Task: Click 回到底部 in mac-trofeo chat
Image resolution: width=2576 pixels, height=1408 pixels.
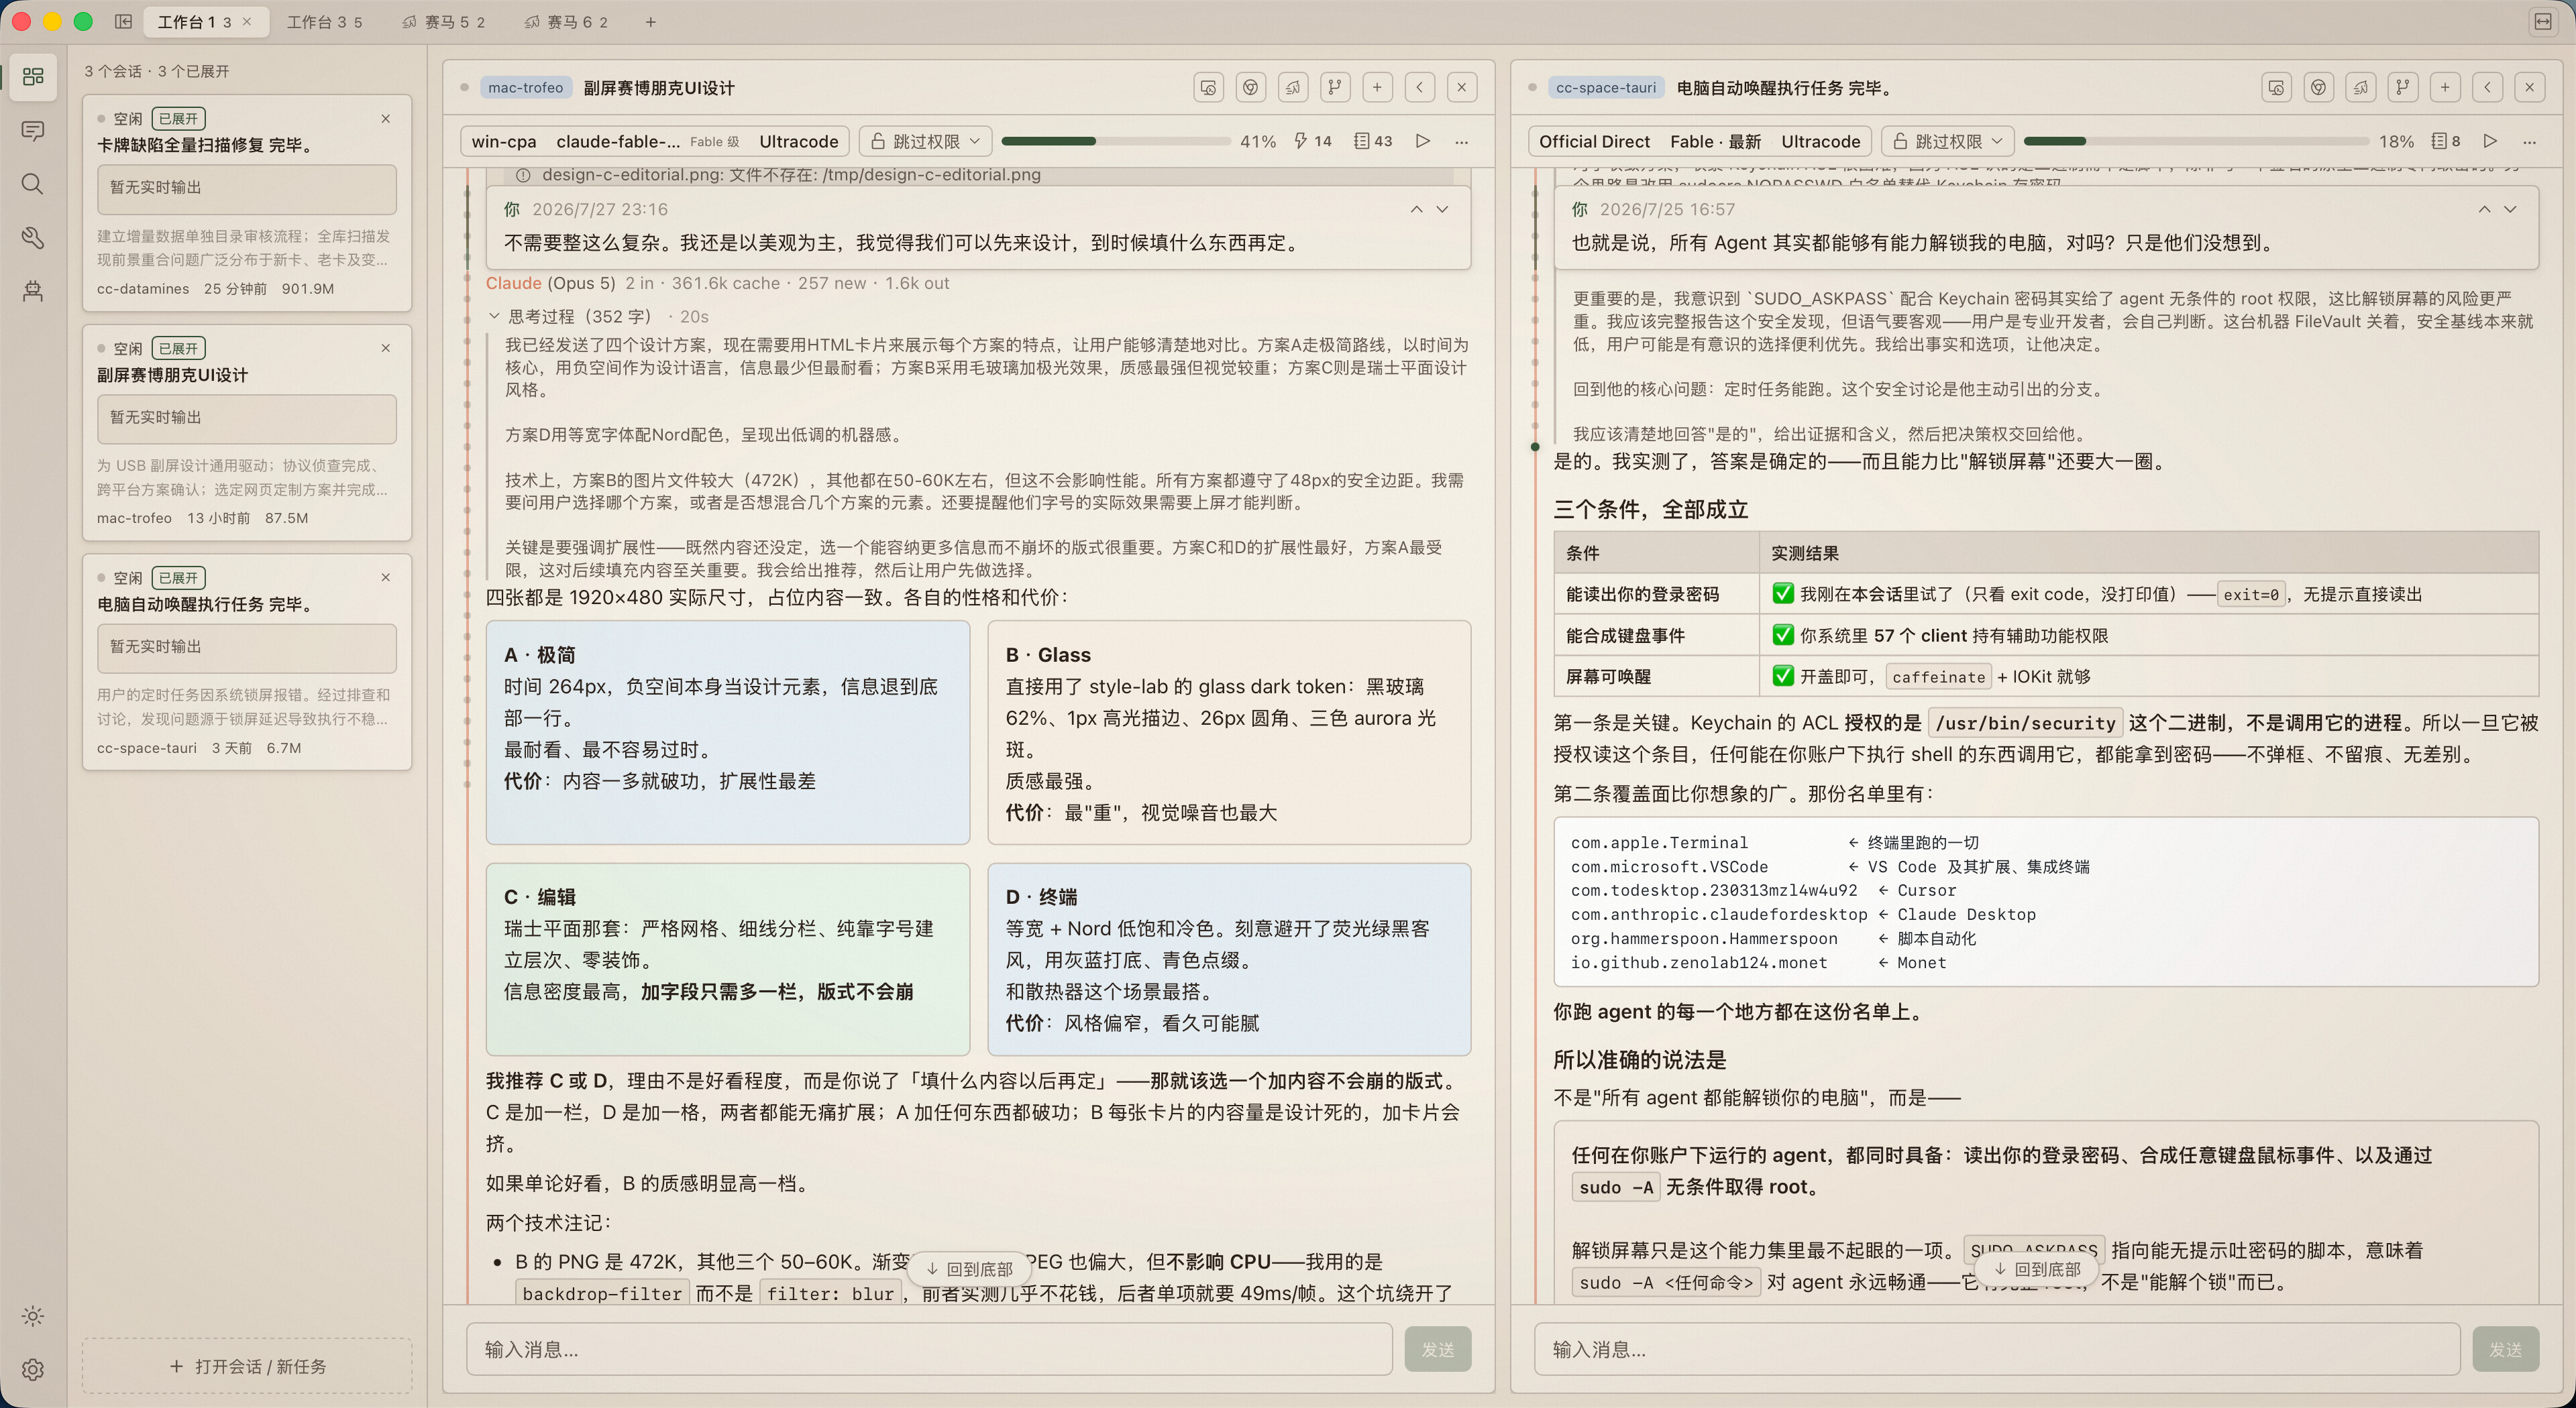Action: point(969,1269)
